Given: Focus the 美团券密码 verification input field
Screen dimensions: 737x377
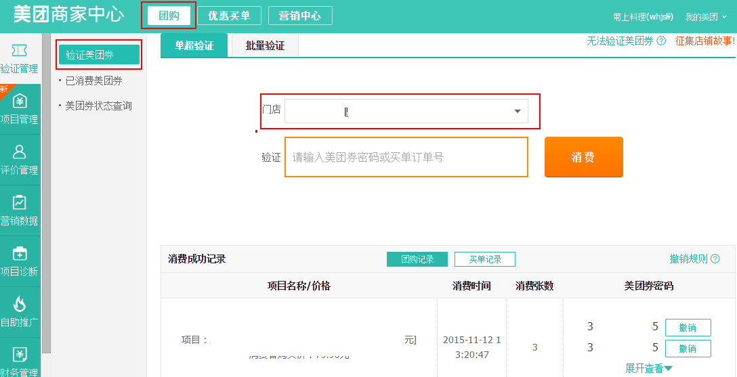Looking at the screenshot, I should (x=406, y=157).
